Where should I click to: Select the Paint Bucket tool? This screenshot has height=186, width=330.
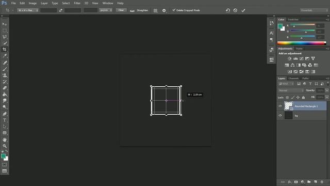click(5, 94)
